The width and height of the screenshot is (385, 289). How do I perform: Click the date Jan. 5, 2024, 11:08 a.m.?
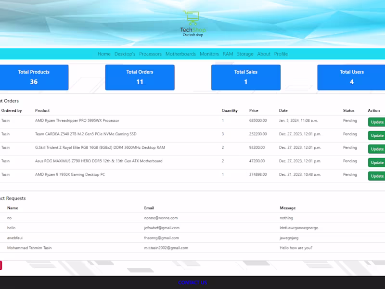coord(298,120)
